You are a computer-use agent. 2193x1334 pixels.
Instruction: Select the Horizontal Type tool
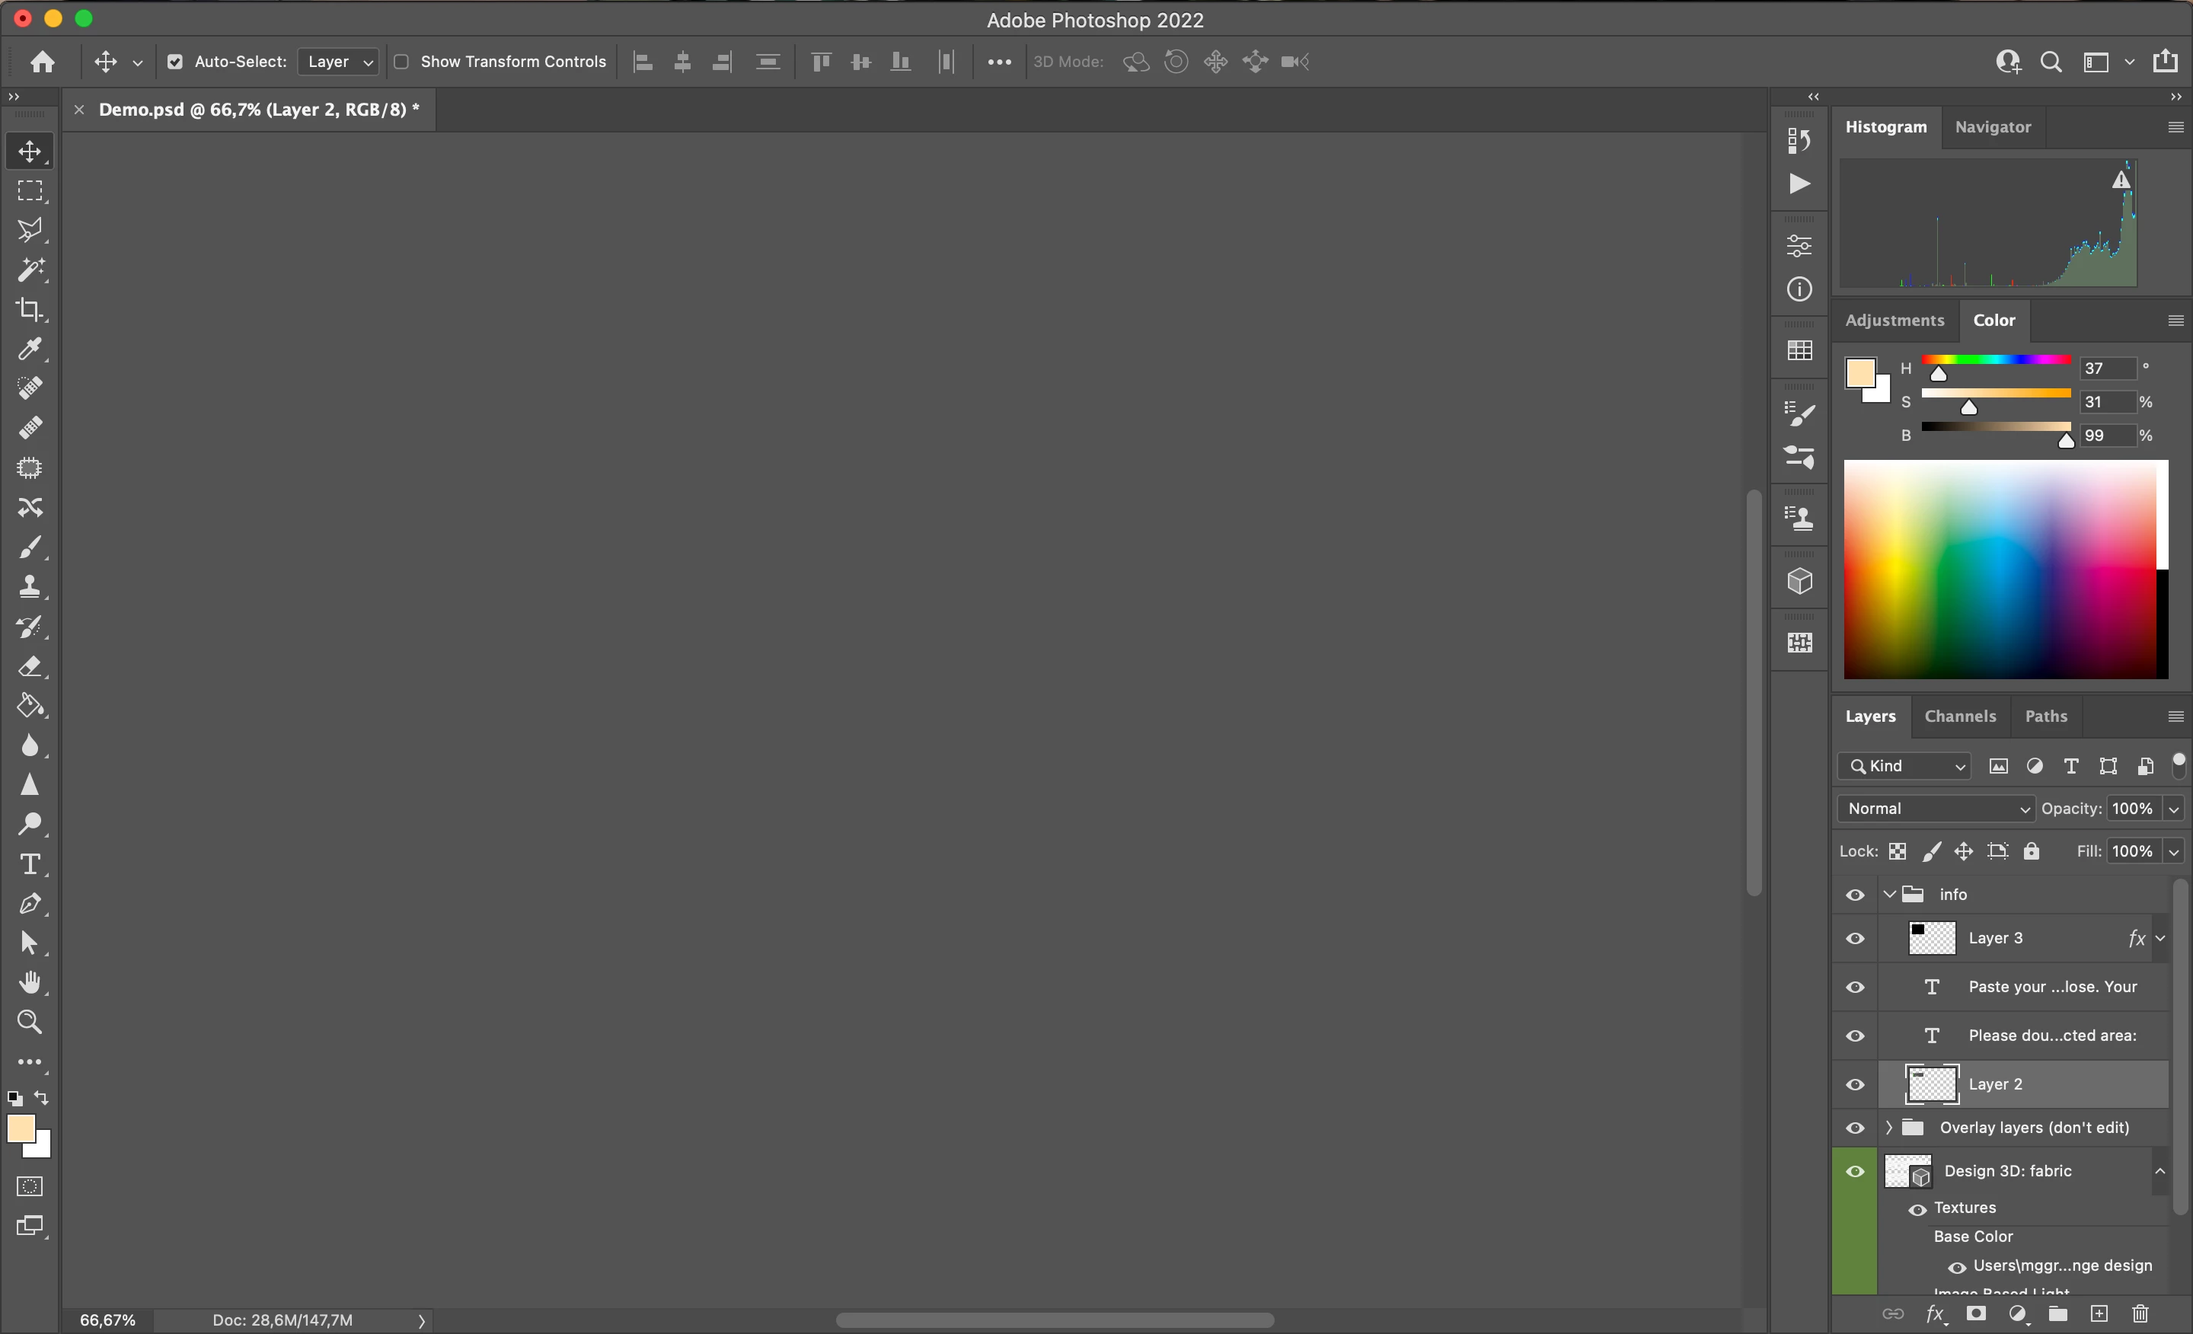(x=30, y=864)
